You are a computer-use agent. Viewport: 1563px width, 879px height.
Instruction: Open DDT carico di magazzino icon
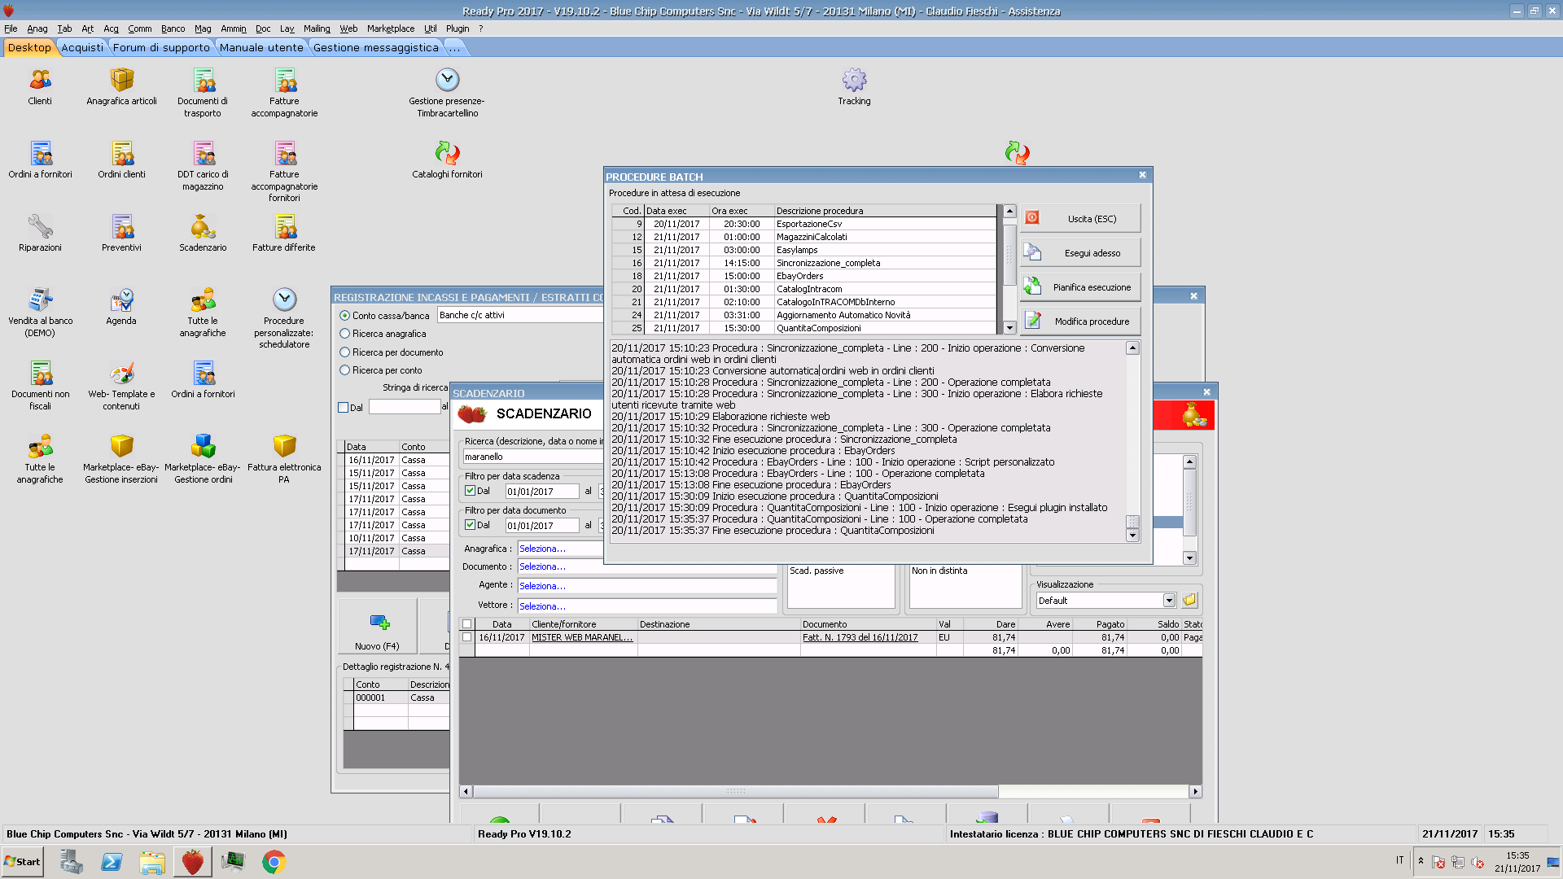(x=203, y=153)
